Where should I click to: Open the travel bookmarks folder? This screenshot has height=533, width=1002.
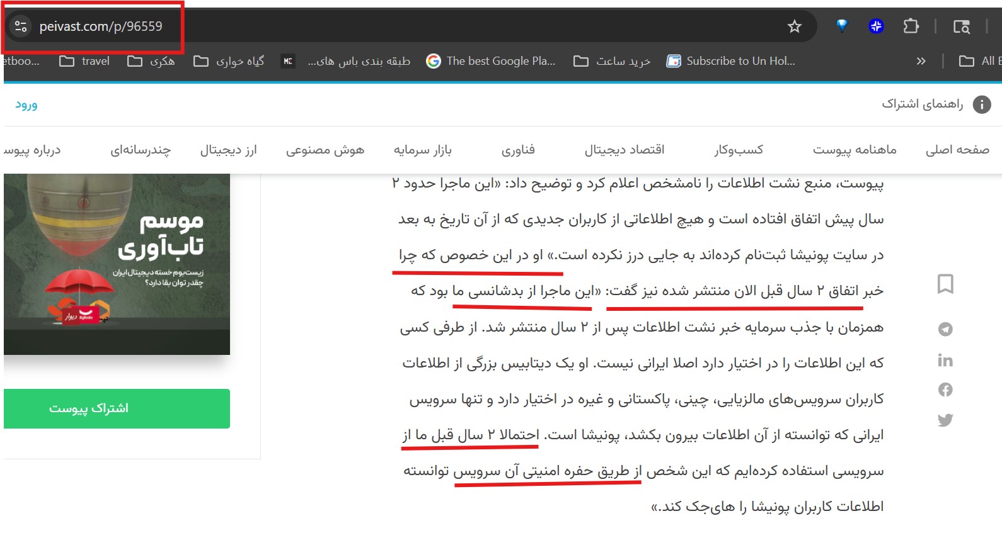click(x=84, y=61)
